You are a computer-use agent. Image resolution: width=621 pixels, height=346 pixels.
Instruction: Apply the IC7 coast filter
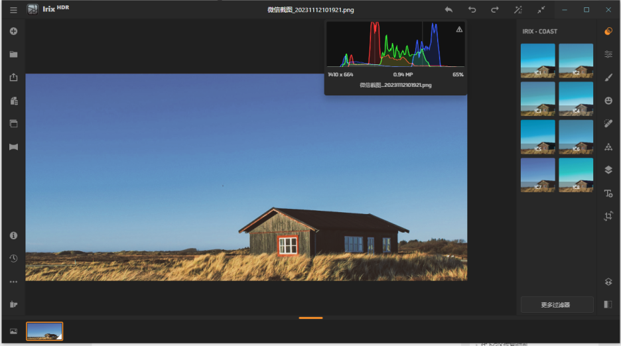[x=538, y=175]
